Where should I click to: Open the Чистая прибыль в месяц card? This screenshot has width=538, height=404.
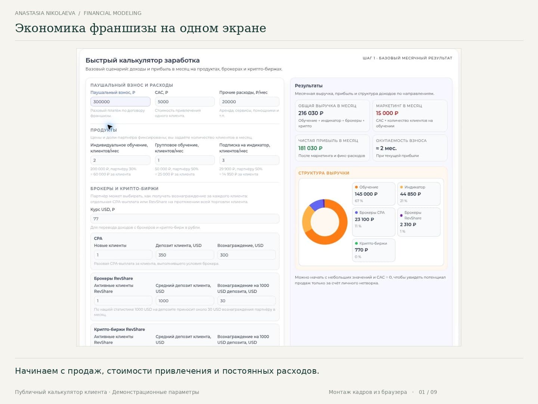click(x=333, y=148)
